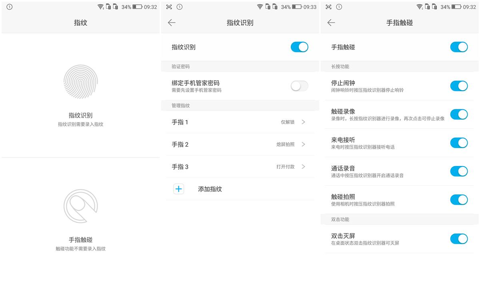Screen dimensions: 480x283
Task: Expand 手指 3 chevron arrow
Action: coord(303,167)
